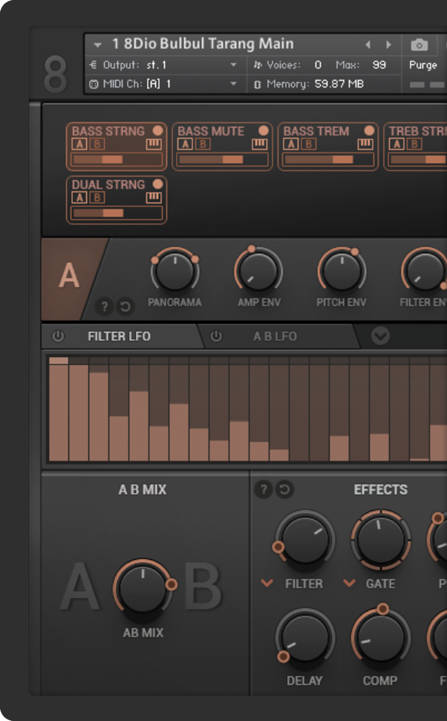Open the MIDI Ch dropdown

tap(233, 84)
